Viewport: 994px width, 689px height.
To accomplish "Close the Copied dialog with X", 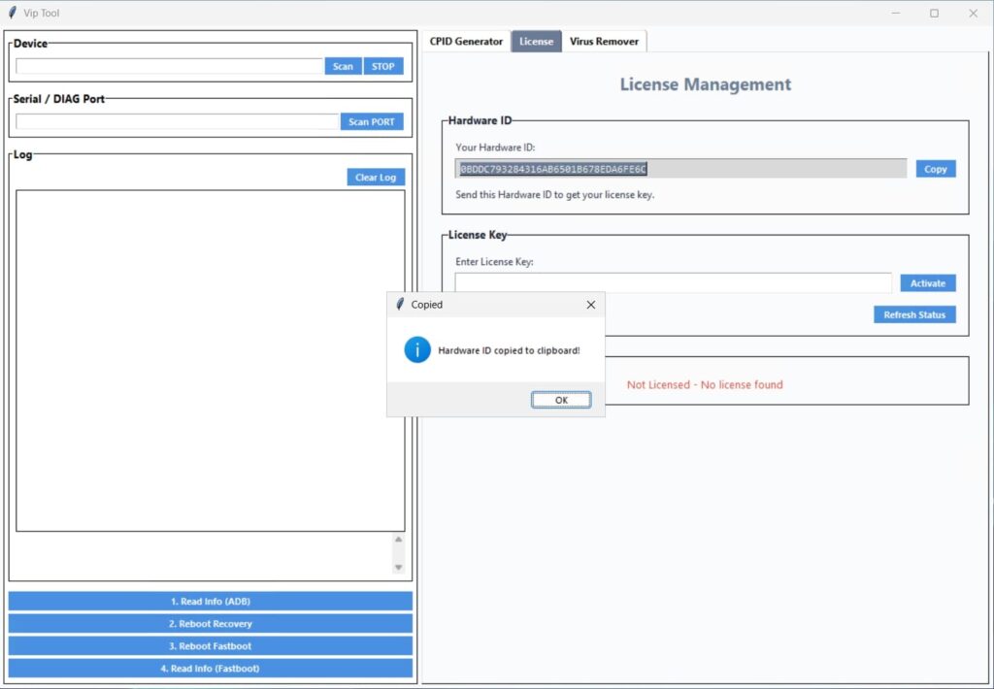I will 591,305.
